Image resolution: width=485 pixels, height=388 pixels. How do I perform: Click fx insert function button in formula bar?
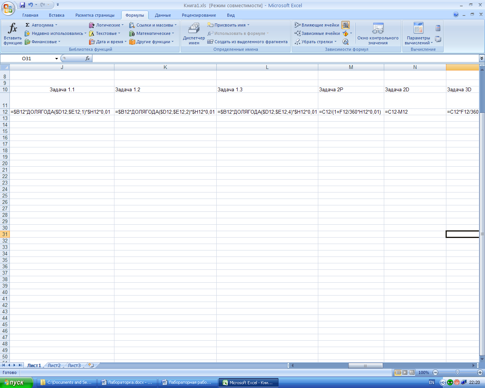88,58
